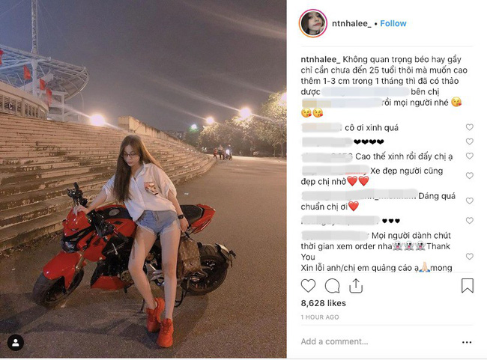Viewport: 487px width, 360px height.
Task: Open comments with the speech bubble icon
Action: [x=332, y=286]
